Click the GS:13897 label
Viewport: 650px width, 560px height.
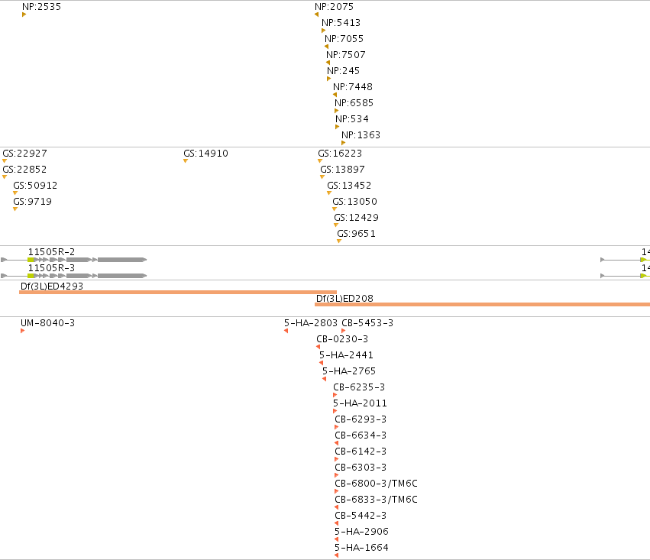342,170
